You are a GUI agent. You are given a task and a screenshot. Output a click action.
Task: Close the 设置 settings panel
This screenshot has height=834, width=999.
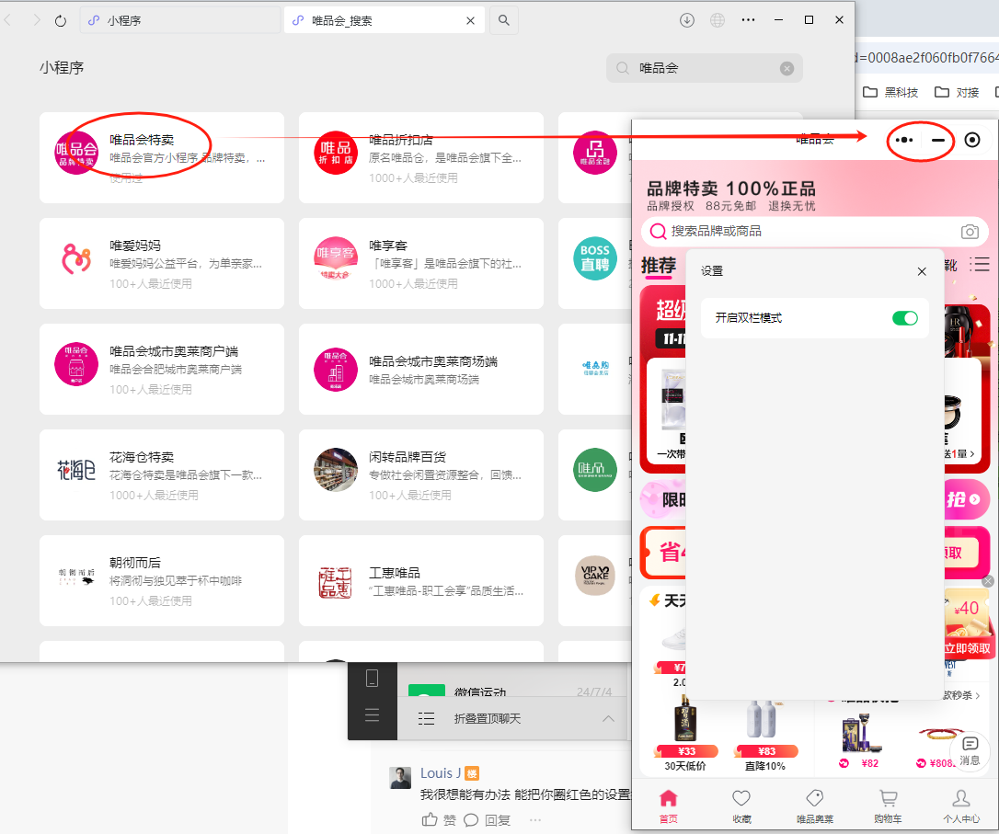[922, 272]
